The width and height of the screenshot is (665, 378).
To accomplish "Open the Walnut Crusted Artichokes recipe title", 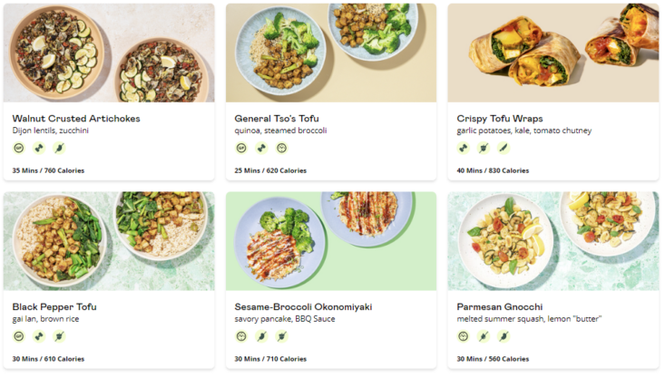I will pos(76,118).
